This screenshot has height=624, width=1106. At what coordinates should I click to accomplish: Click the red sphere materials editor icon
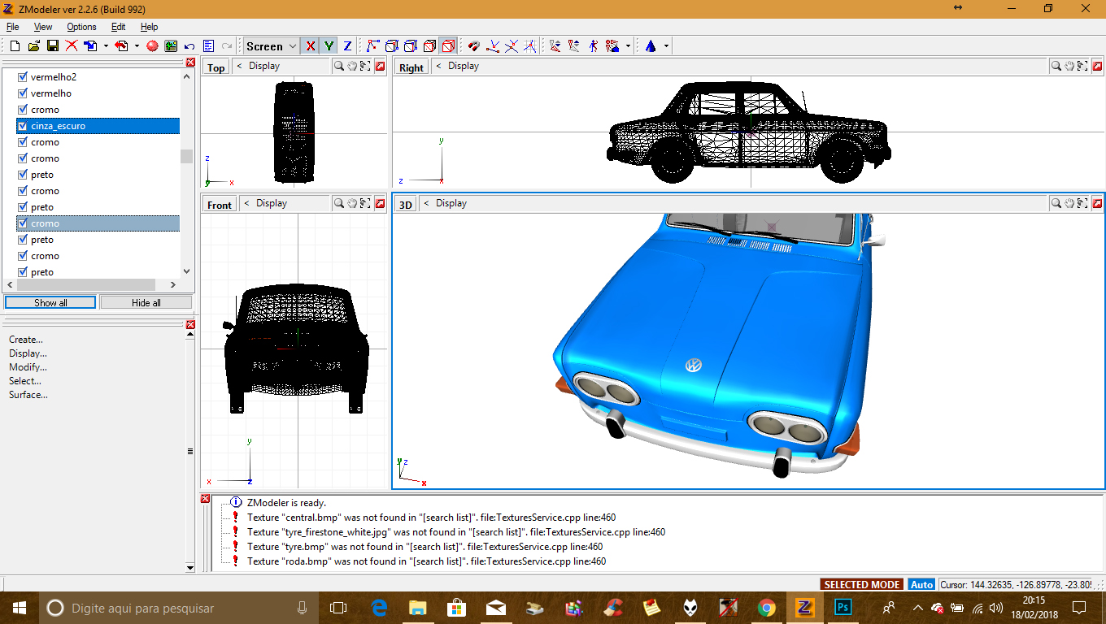pyautogui.click(x=151, y=46)
